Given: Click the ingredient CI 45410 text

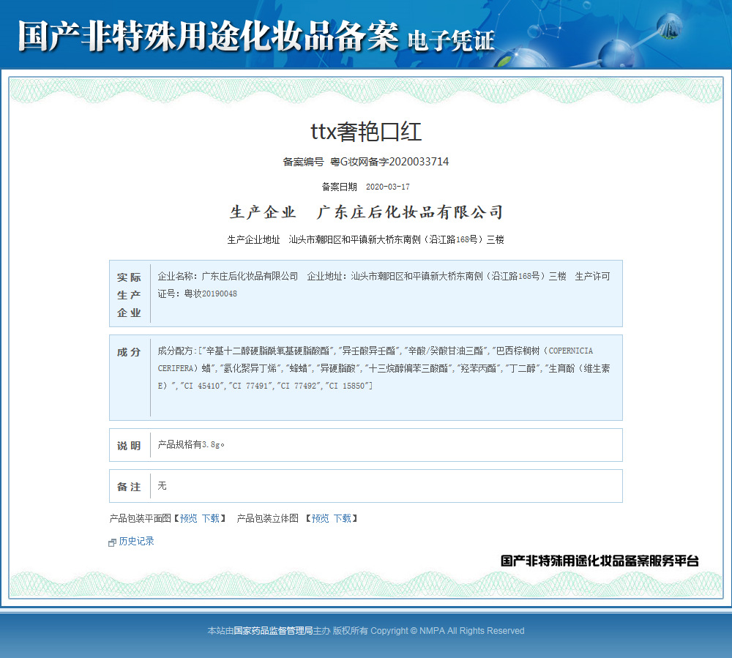Looking at the screenshot, I should [x=202, y=386].
